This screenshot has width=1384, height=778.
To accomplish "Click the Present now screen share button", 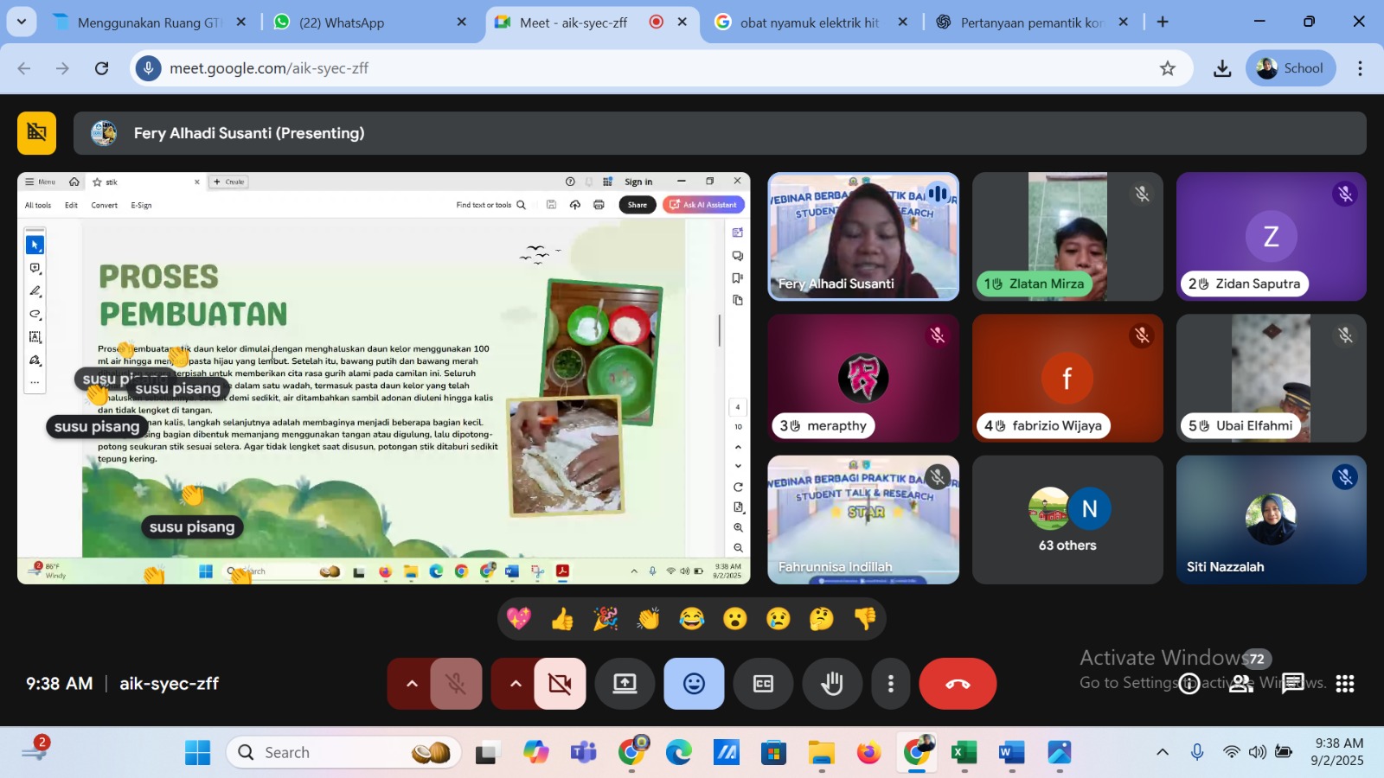I will (625, 684).
